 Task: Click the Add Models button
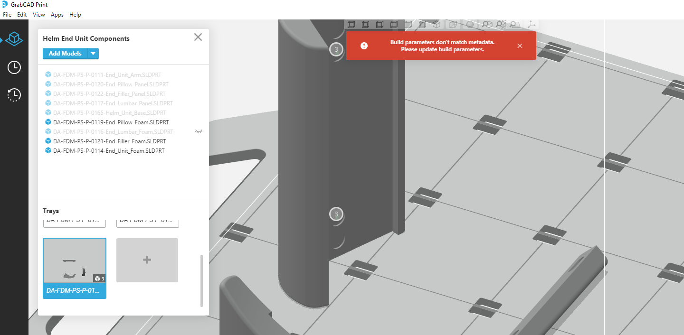pyautogui.click(x=65, y=54)
